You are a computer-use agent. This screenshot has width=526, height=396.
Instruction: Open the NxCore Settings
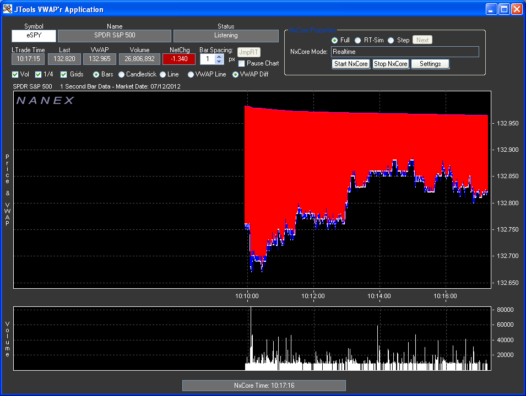(430, 64)
